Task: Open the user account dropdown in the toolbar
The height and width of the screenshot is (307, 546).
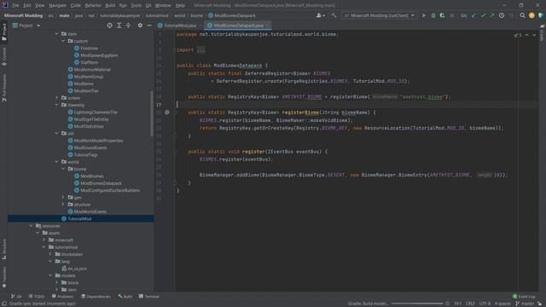Action: coord(321,15)
